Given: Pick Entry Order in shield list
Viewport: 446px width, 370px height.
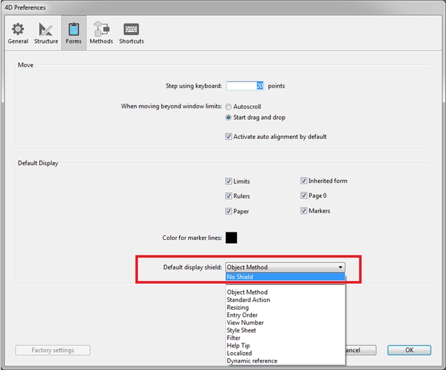Looking at the screenshot, I should click(243, 315).
